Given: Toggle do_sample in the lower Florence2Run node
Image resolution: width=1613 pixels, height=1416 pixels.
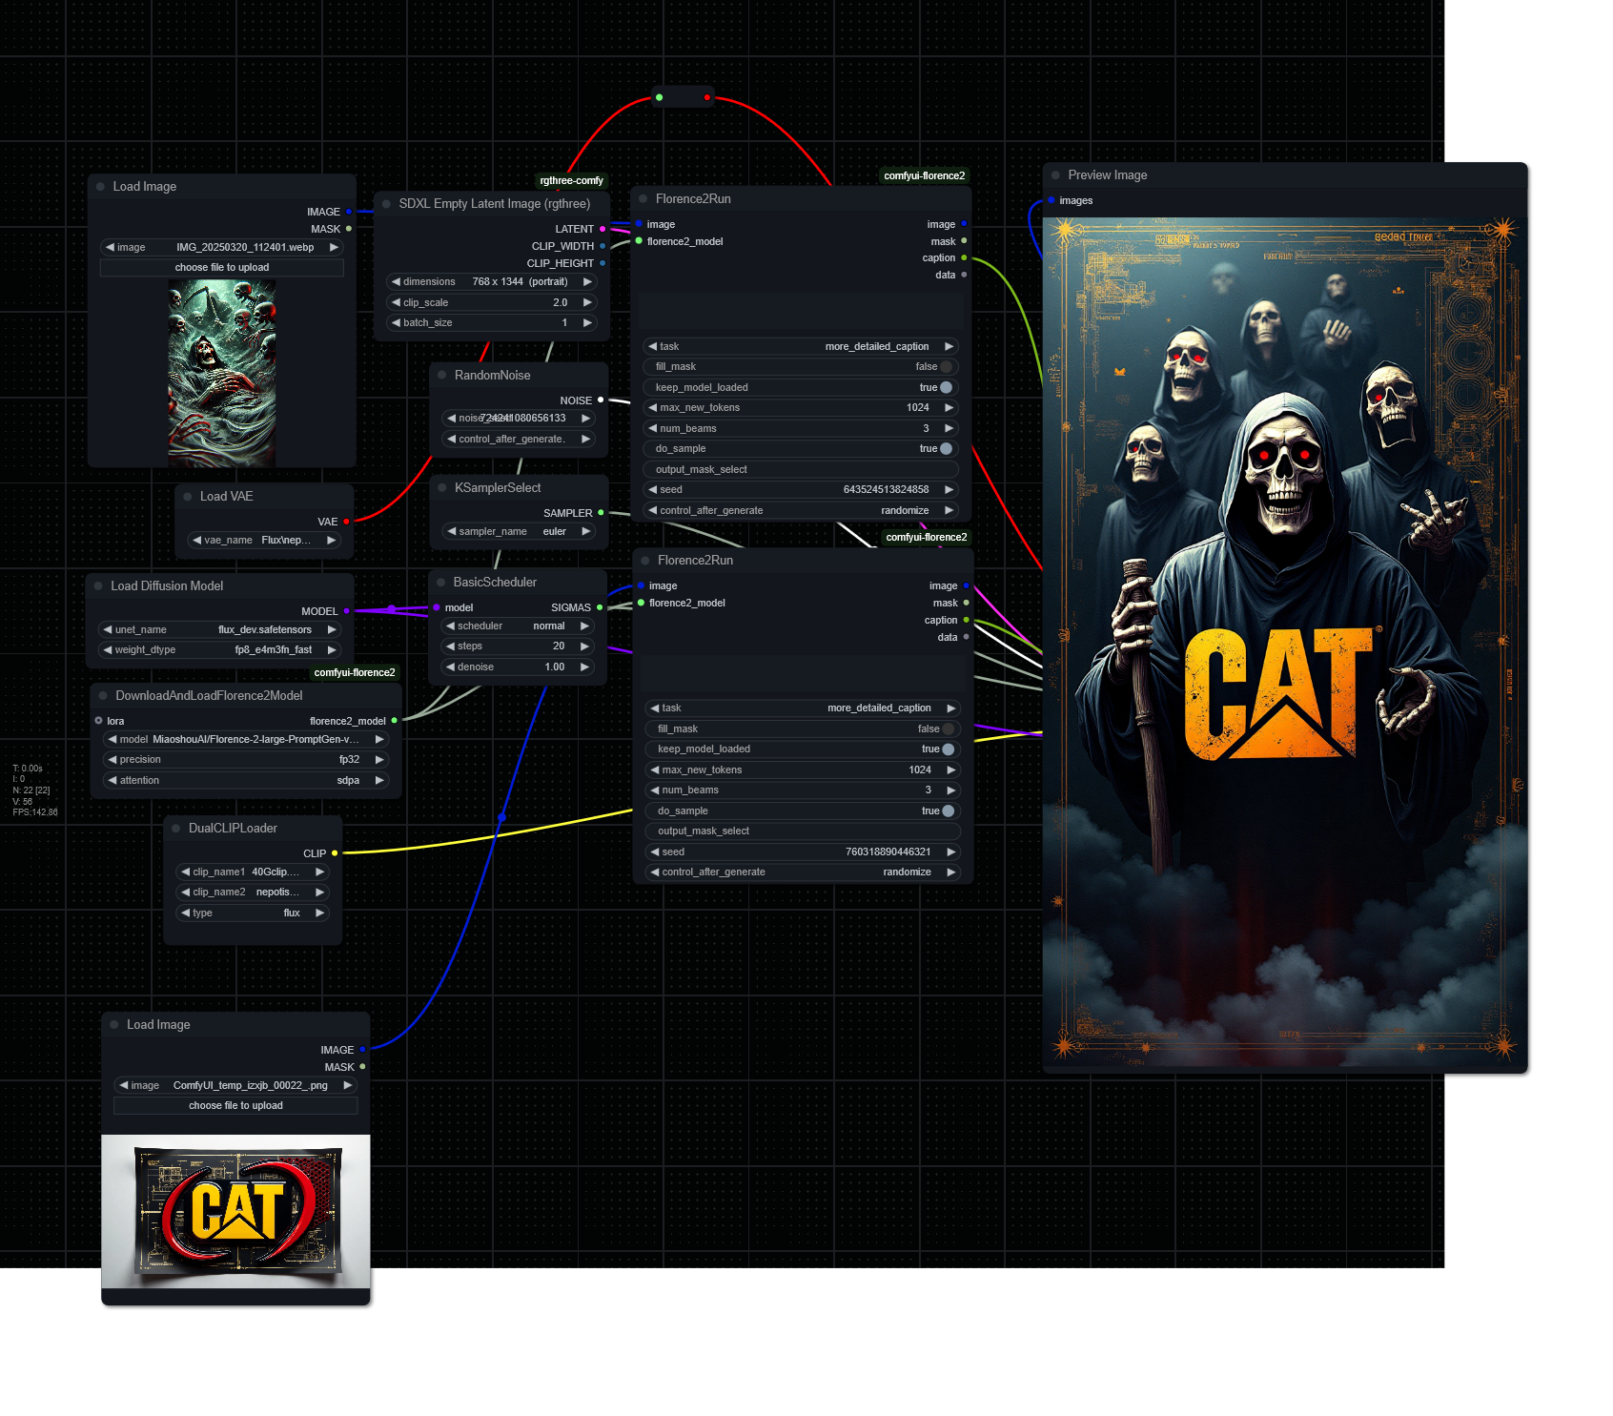Looking at the screenshot, I should click(x=803, y=811).
